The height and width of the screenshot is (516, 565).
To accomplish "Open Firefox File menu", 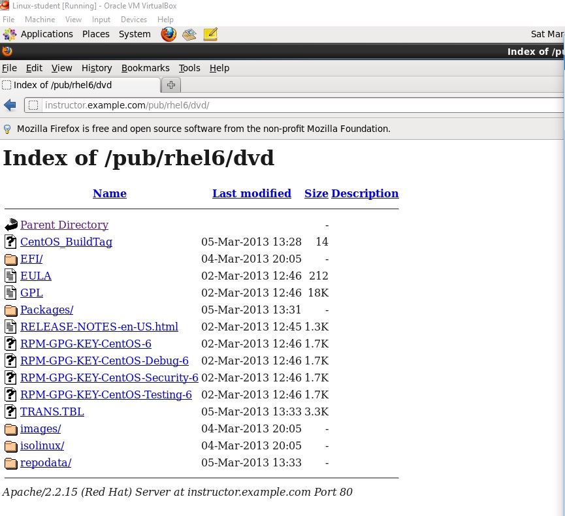I will (9, 68).
